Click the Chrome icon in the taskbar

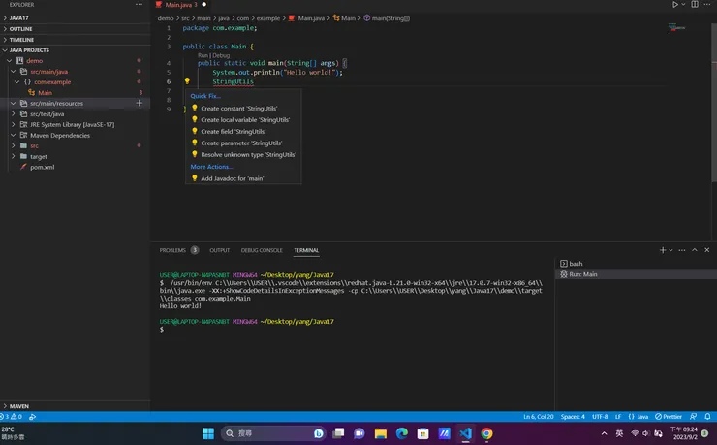coord(486,433)
